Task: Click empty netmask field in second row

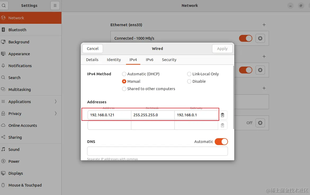Action: (153, 125)
